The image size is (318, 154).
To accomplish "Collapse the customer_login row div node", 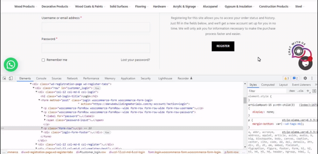I will [34, 88].
